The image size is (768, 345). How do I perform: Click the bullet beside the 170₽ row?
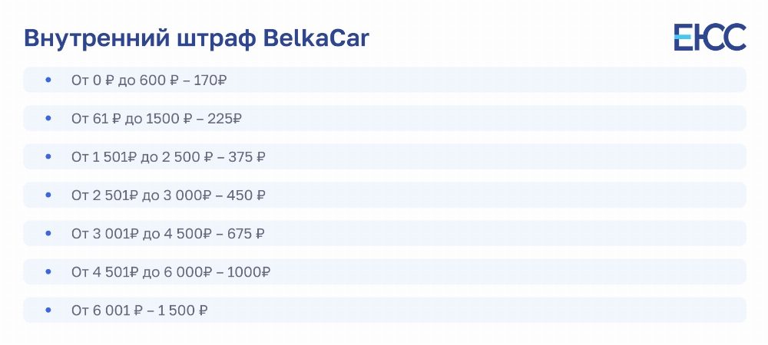(x=48, y=80)
